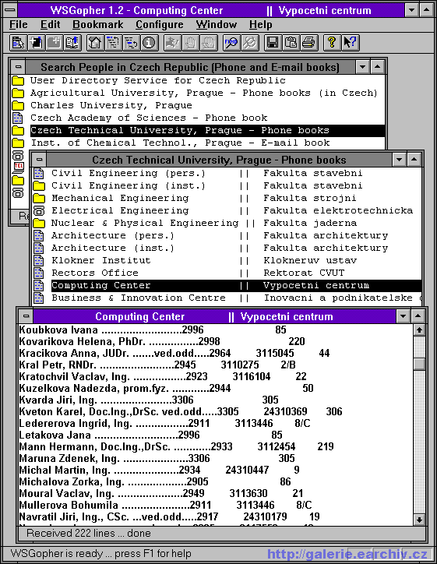Click folder icon beside Nuclear & Physical Engineering
The width and height of the screenshot is (437, 564).
[x=39, y=224]
